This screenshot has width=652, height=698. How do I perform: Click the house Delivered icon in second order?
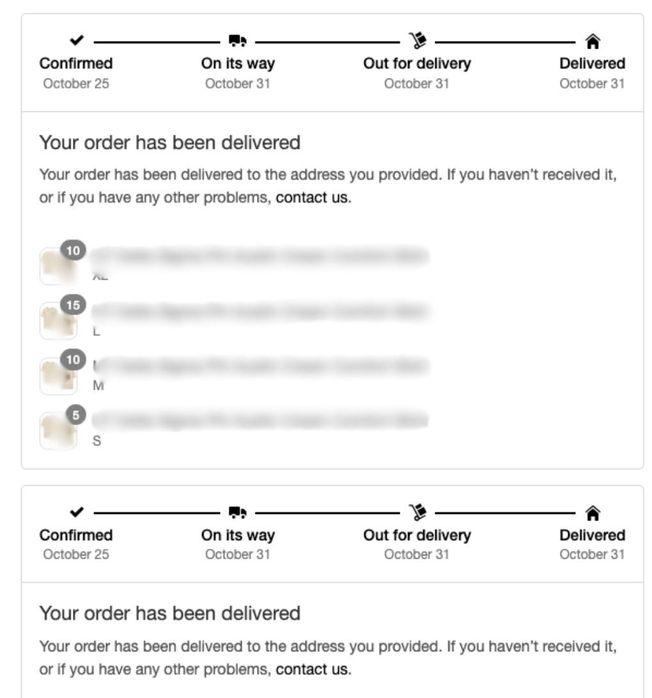592,513
